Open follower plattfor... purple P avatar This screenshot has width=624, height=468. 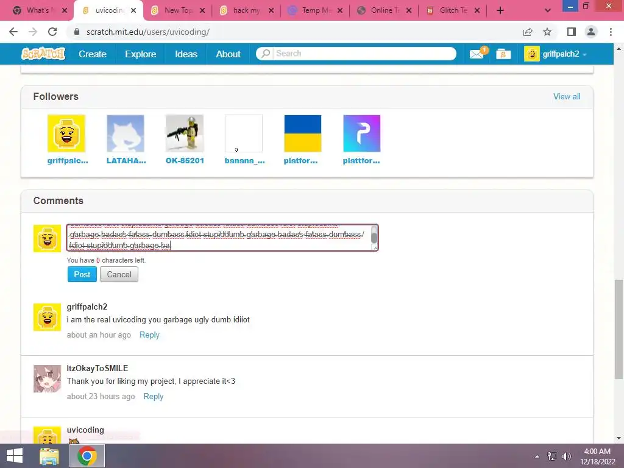point(362,133)
